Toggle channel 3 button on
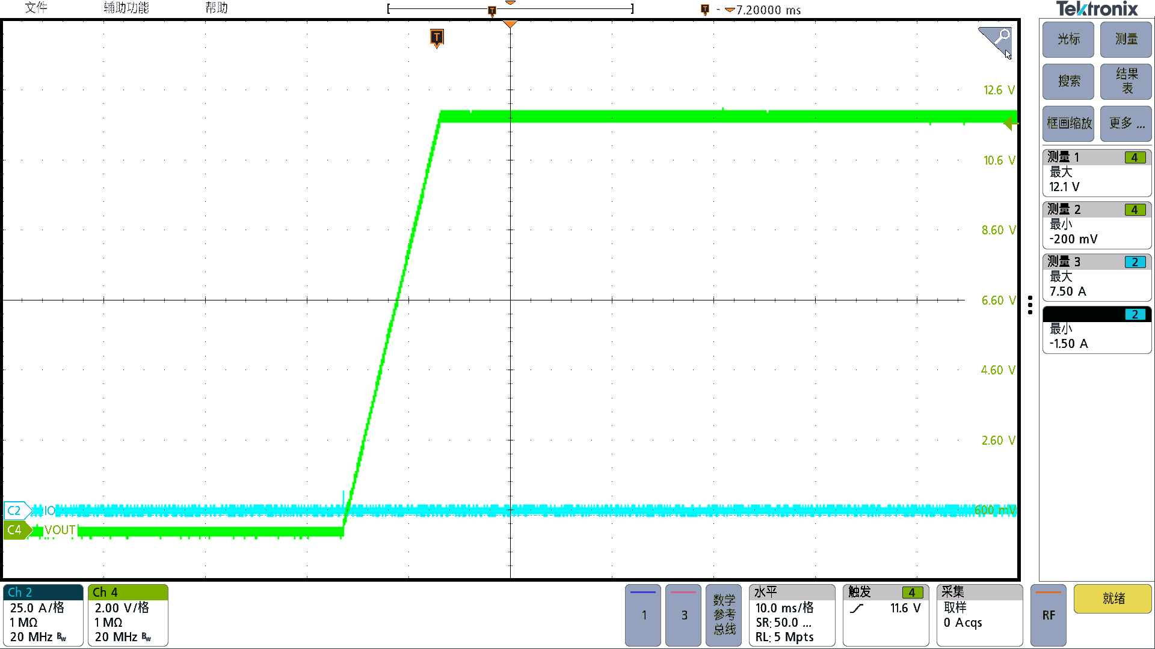The height and width of the screenshot is (649, 1155). 683,614
